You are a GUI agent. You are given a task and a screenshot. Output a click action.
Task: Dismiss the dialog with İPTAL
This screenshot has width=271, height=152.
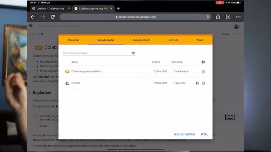pyautogui.click(x=204, y=134)
